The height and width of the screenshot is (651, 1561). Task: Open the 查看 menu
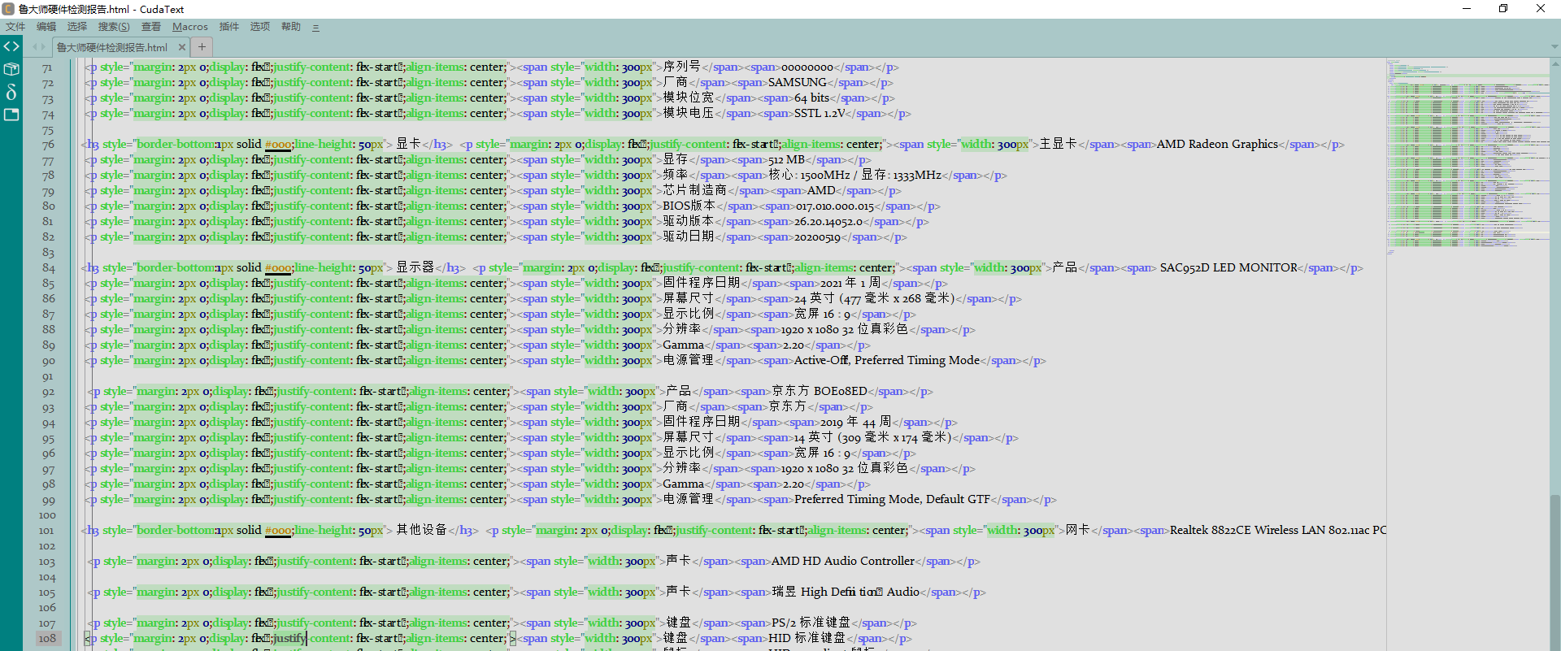point(151,27)
